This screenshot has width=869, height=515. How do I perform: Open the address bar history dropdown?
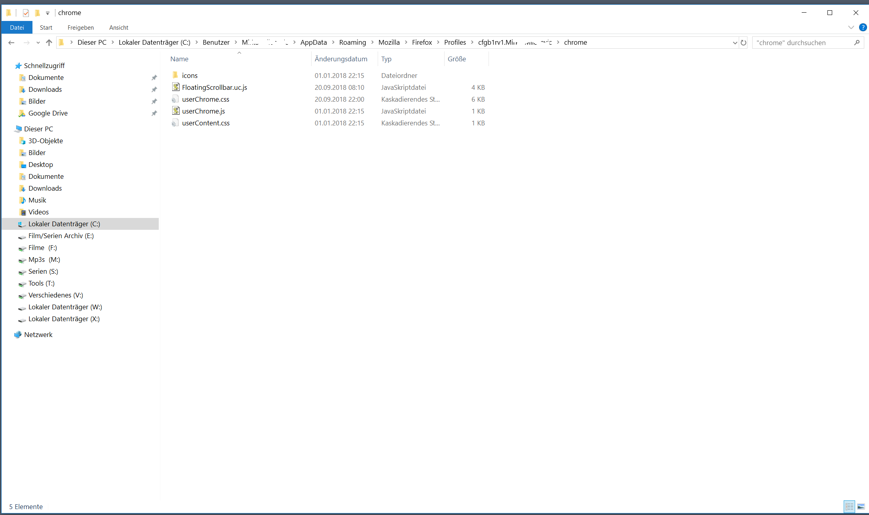735,43
